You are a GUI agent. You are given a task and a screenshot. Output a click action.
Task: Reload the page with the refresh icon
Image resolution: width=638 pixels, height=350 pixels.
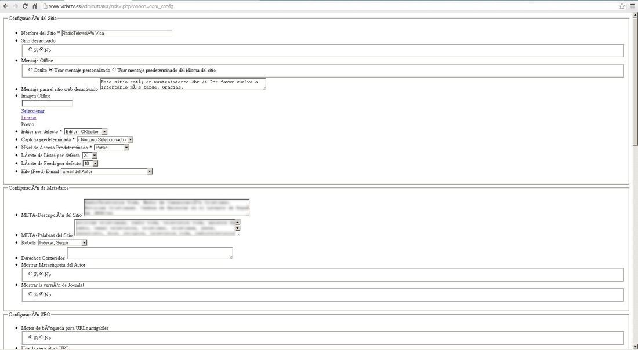pyautogui.click(x=25, y=6)
